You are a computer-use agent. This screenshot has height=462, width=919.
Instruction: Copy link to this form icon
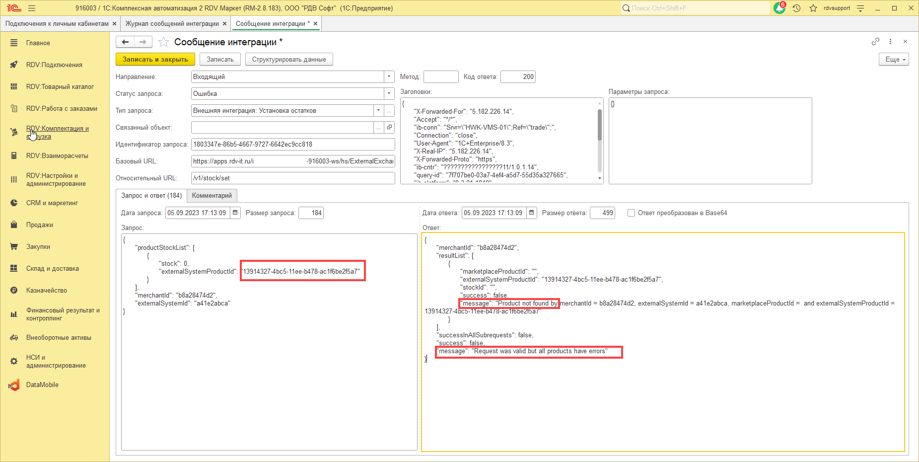[875, 42]
